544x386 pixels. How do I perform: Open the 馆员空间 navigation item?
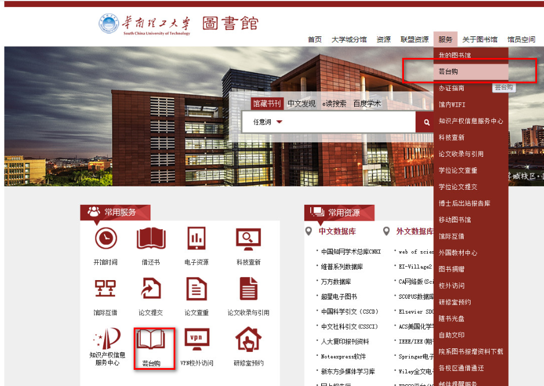[x=521, y=39]
